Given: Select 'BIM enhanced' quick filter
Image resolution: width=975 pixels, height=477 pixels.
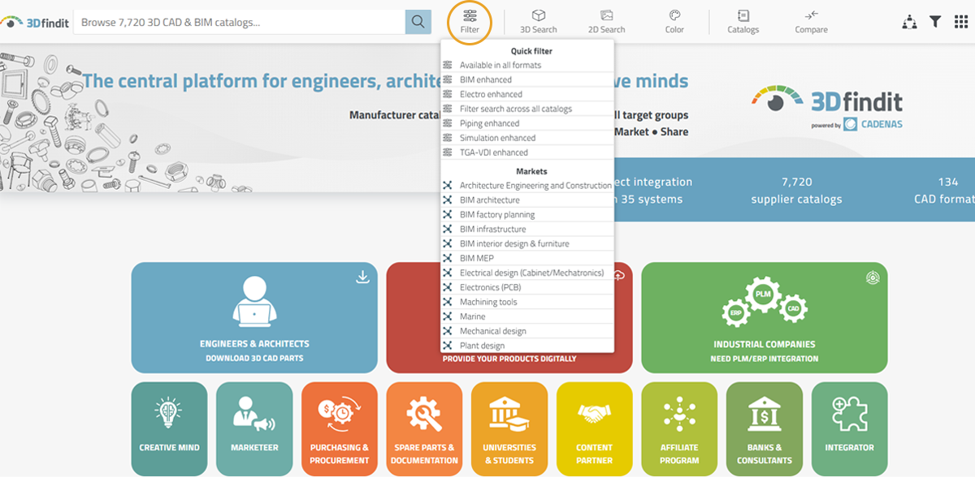Looking at the screenshot, I should pyautogui.click(x=526, y=79).
